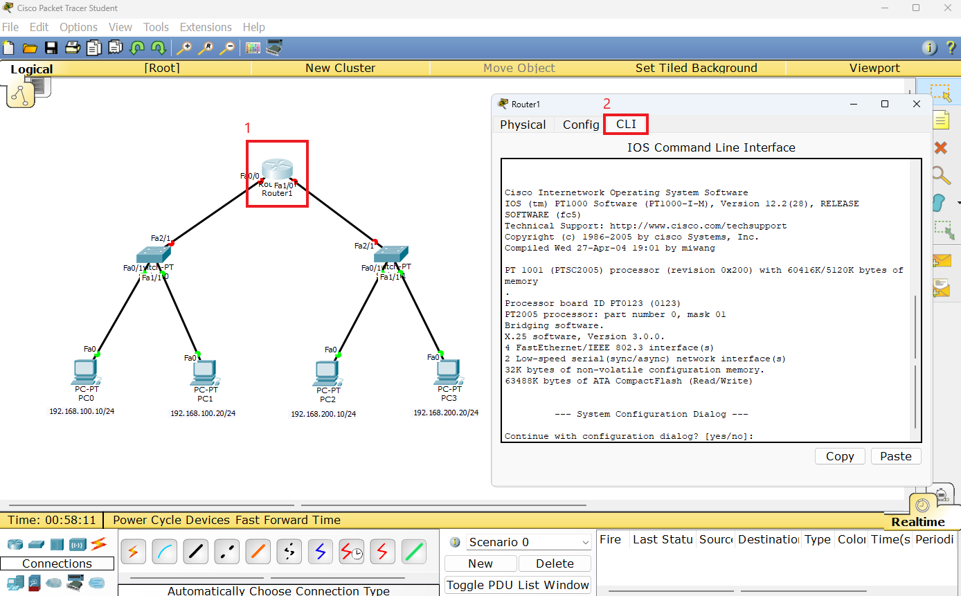Click the Paste button in Router1
Viewport: 961px width, 596px height.
(x=896, y=456)
